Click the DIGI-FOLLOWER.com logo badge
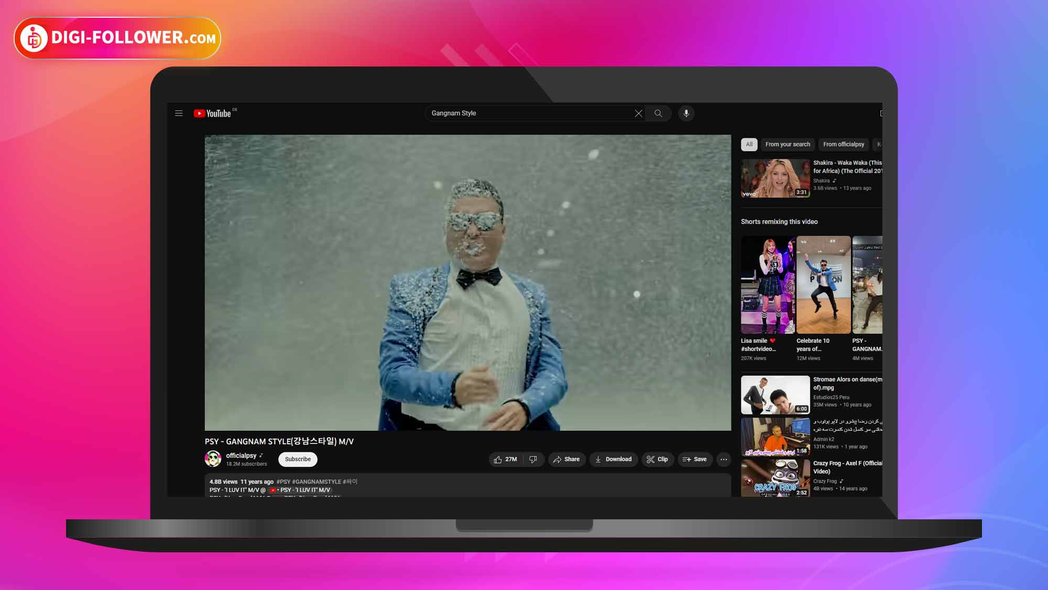The width and height of the screenshot is (1048, 590). pyautogui.click(x=117, y=38)
